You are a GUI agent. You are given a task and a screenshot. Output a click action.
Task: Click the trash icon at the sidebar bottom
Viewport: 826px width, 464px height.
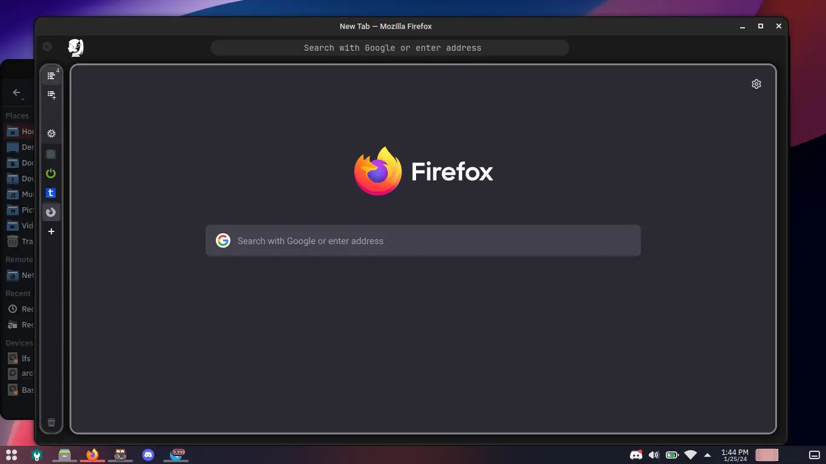click(51, 422)
